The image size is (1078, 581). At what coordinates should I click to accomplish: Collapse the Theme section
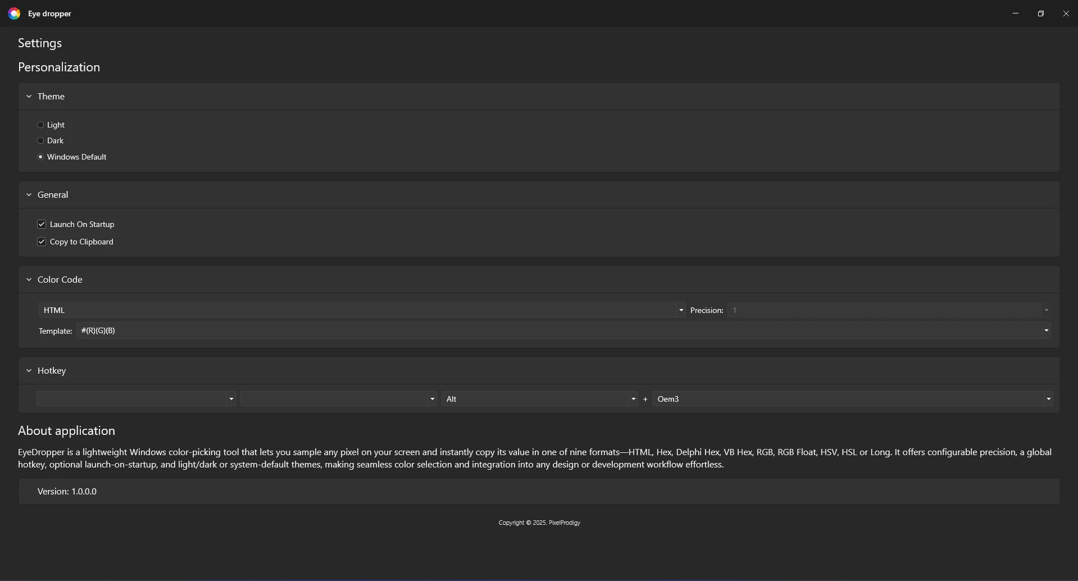pos(29,97)
